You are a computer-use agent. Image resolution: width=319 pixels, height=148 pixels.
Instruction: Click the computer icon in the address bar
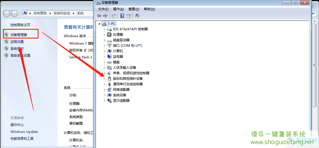tap(25, 13)
